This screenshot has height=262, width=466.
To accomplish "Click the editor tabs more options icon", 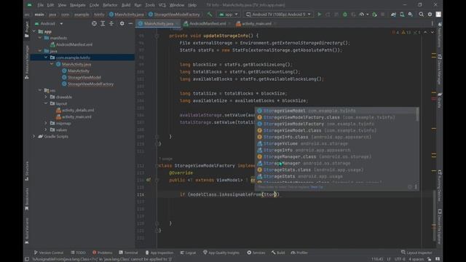I will (x=432, y=23).
